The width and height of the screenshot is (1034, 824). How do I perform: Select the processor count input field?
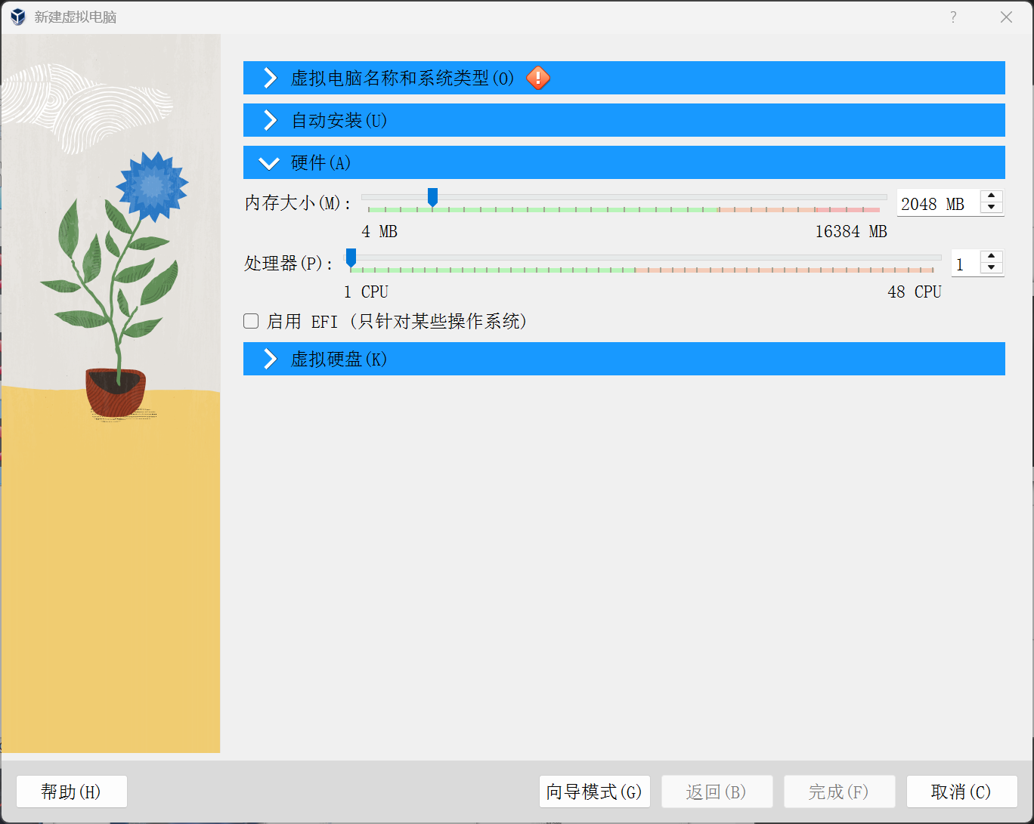point(965,263)
